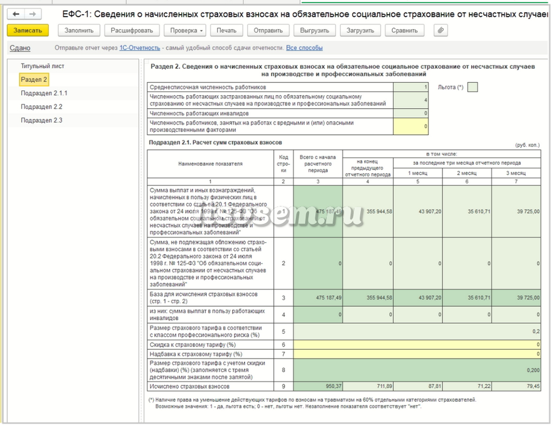Click the Скидка к страховому тарифу yellow field

[x=417, y=344]
